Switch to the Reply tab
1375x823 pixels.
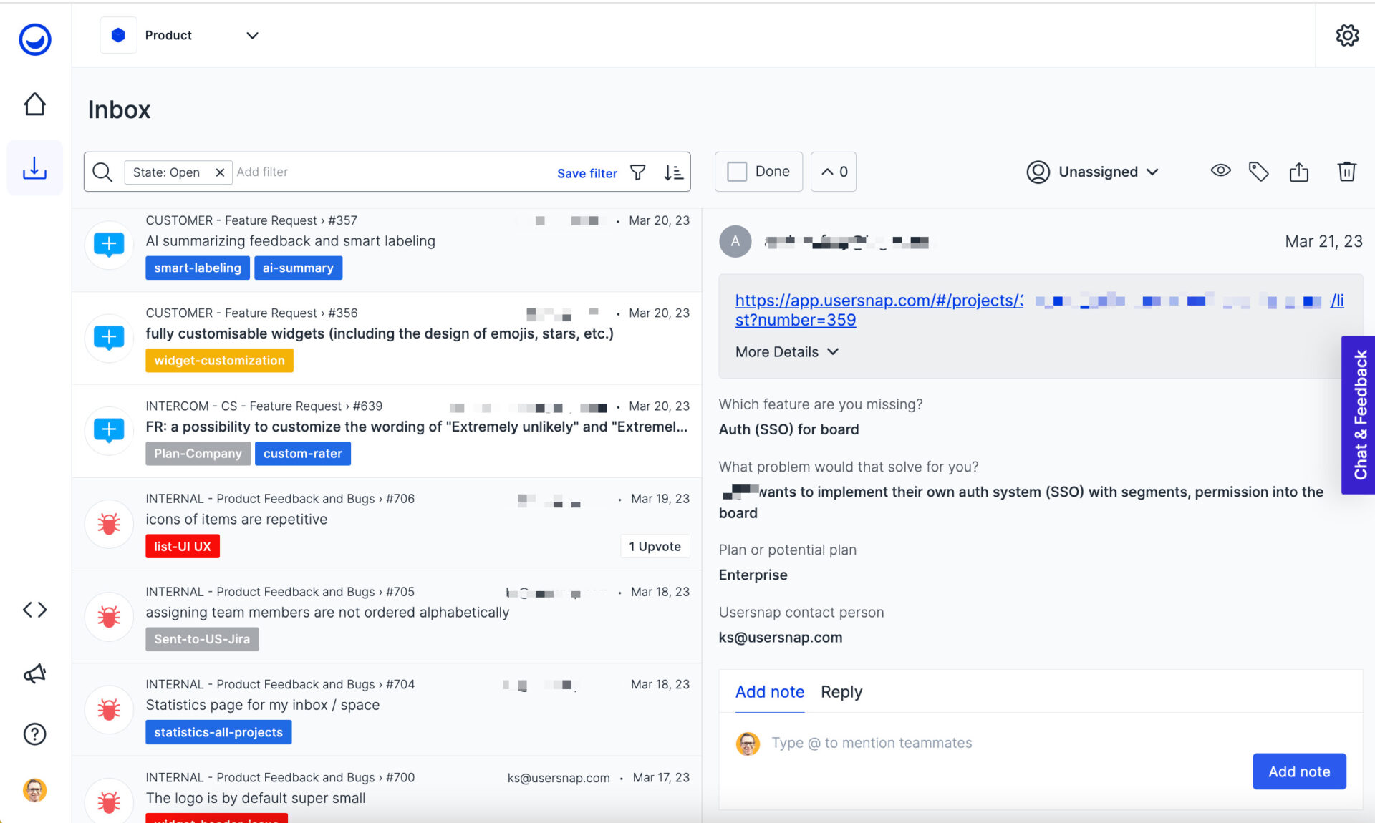[x=841, y=692]
